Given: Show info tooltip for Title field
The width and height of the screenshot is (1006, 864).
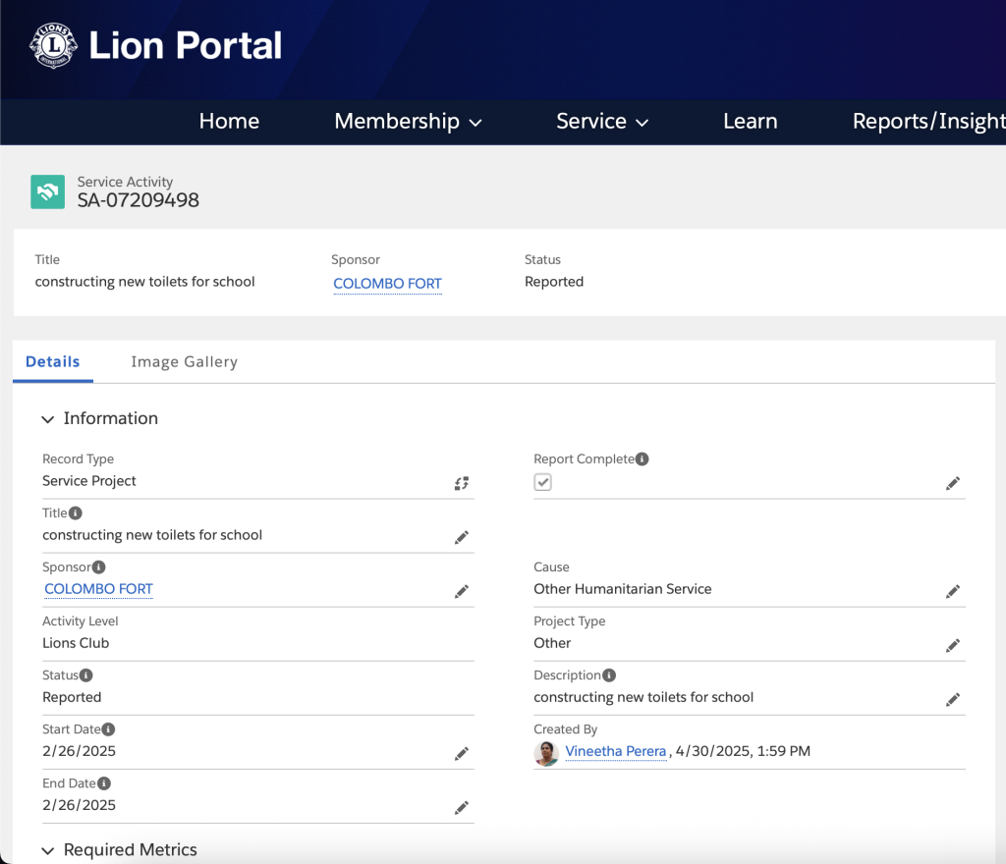Looking at the screenshot, I should [x=75, y=513].
